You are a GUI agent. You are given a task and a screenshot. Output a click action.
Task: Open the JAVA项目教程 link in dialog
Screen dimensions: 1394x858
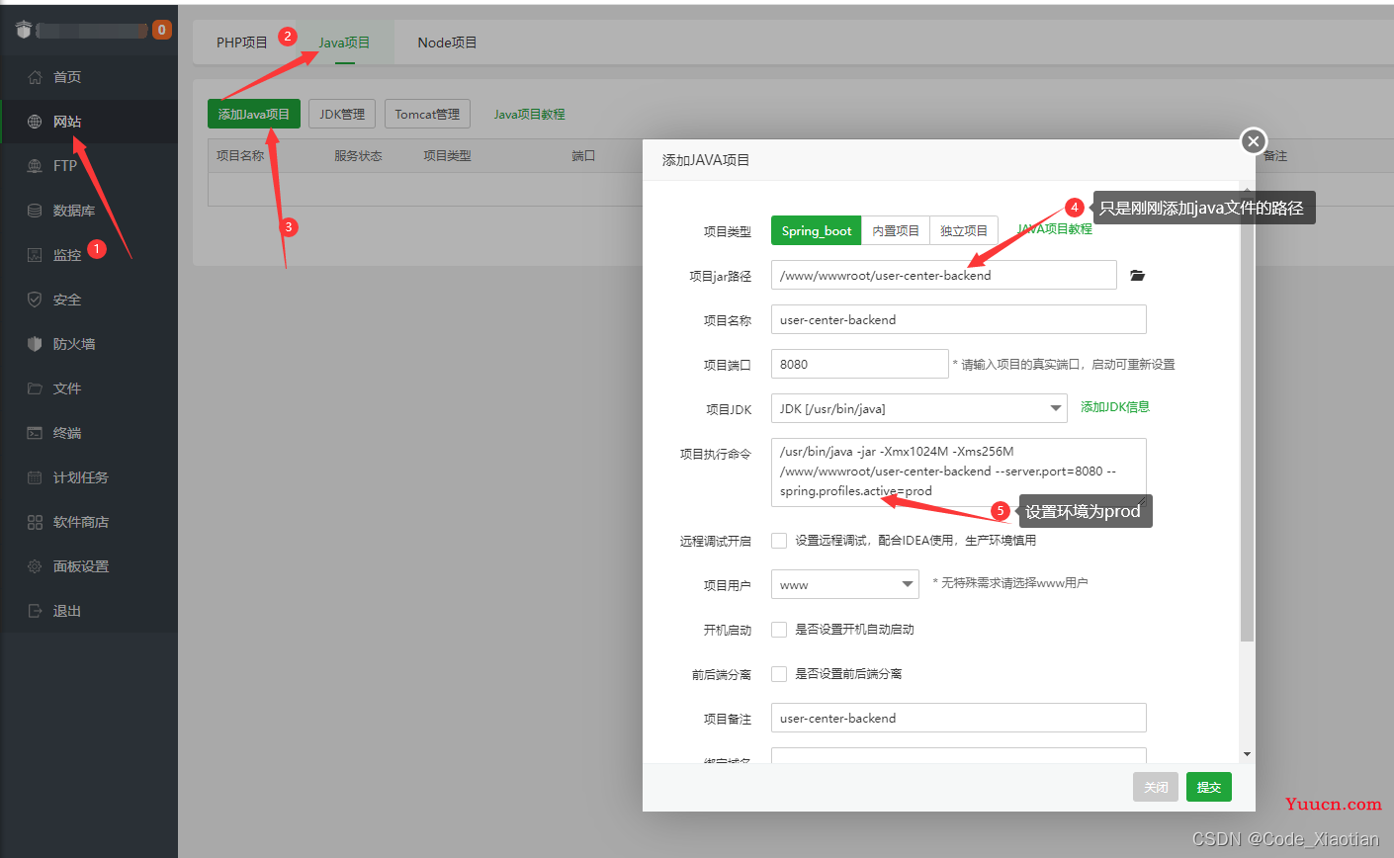[x=1055, y=228]
